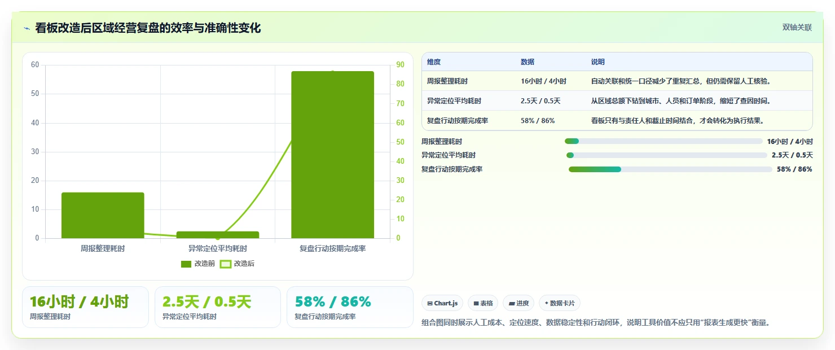
Task: Click the dashboard title 看板改造后区域经营复盘
Action: point(148,28)
